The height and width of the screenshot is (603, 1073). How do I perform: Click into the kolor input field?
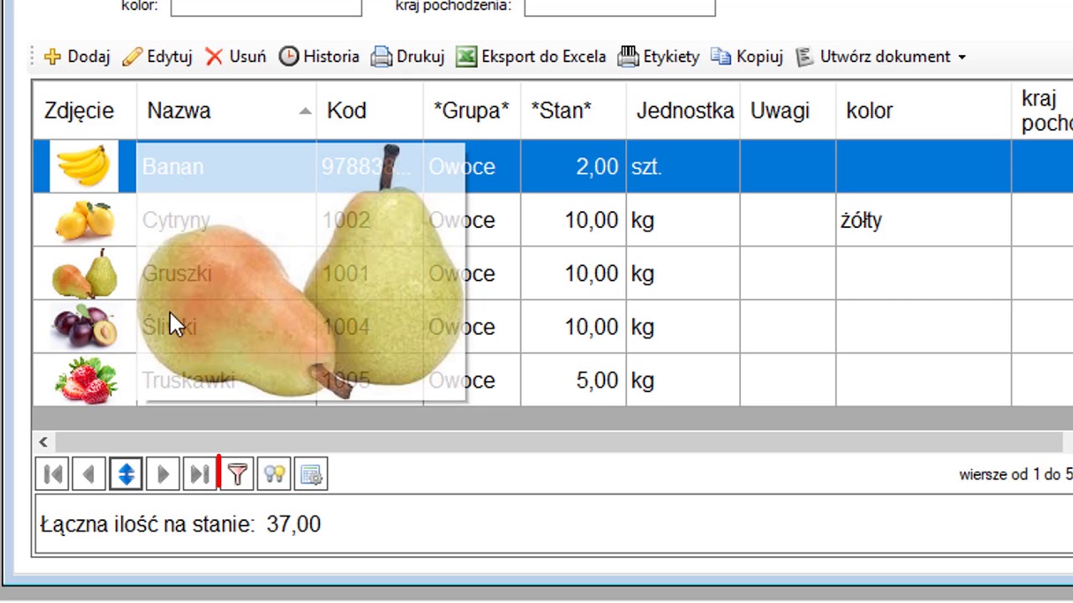click(266, 7)
